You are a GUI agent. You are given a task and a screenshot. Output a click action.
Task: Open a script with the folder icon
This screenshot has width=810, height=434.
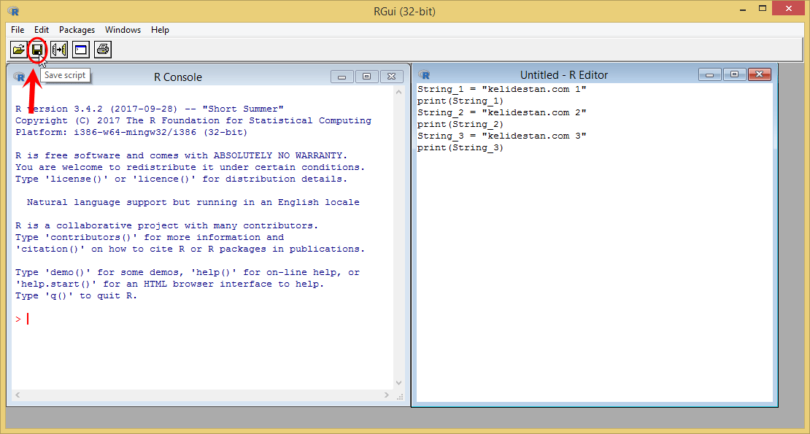pos(18,50)
